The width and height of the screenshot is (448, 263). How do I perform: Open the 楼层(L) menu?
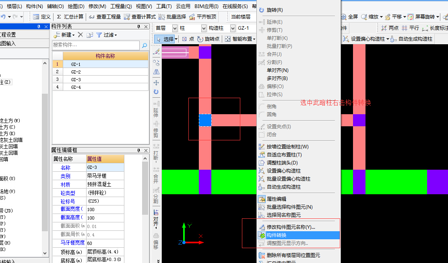coord(14,6)
